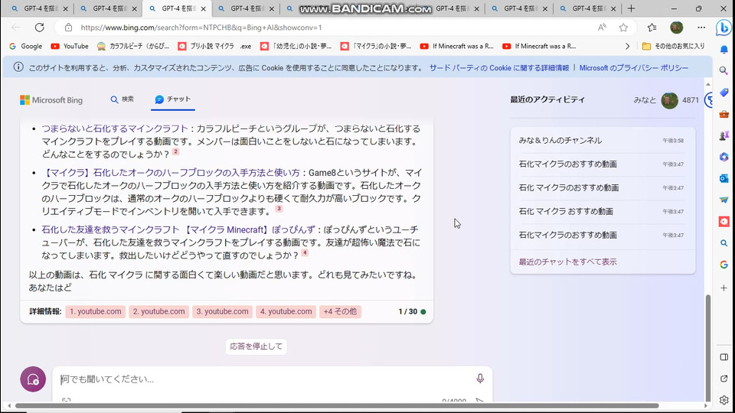Add a sidebar app with the plus icon

724,288
